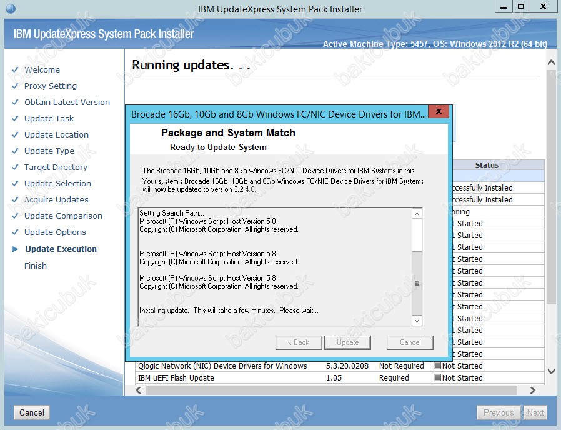Click the status icon in Qlogic Network row

pos(437,366)
